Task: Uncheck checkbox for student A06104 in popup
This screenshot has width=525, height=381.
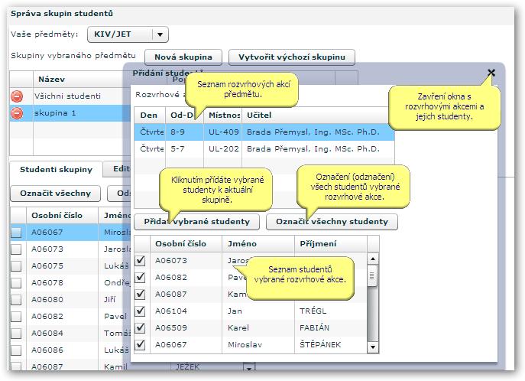Action: pyautogui.click(x=140, y=311)
